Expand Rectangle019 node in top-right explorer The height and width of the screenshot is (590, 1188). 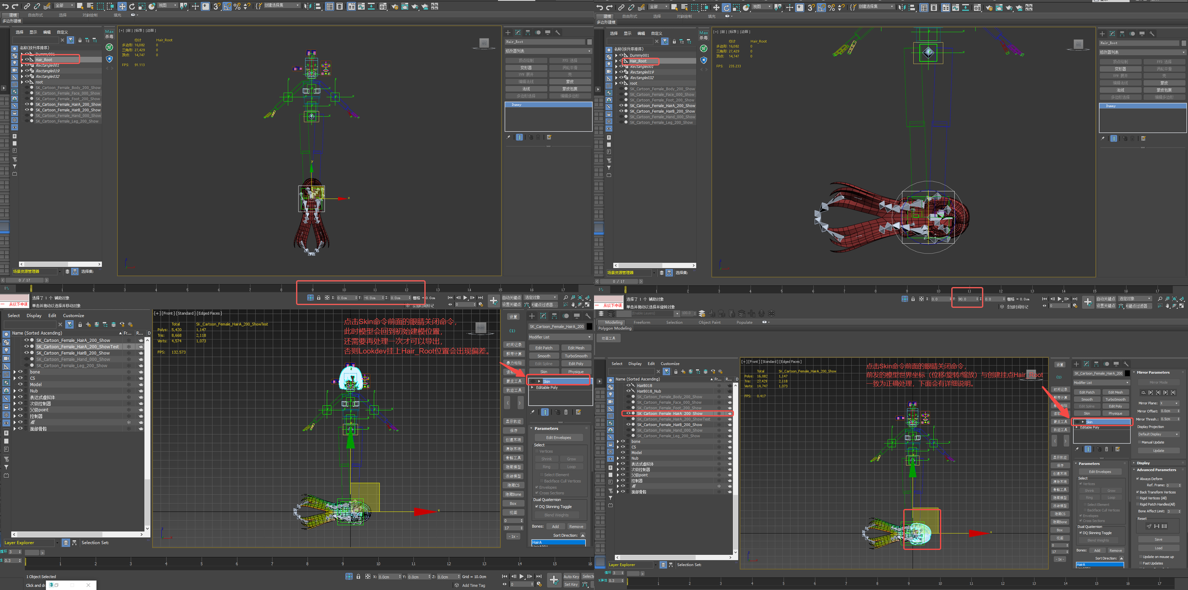[x=616, y=72]
